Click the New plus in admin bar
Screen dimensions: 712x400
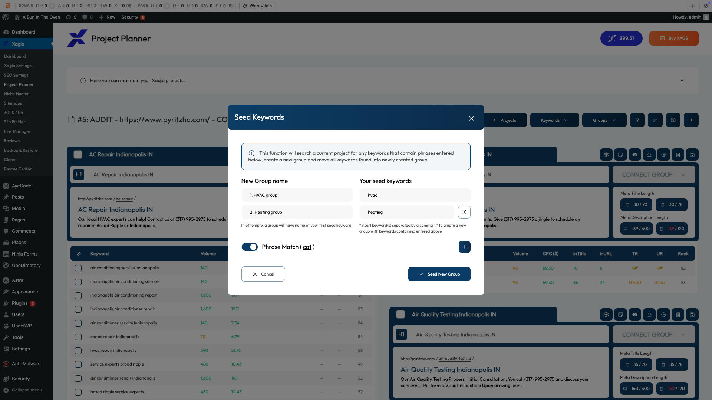(x=107, y=17)
